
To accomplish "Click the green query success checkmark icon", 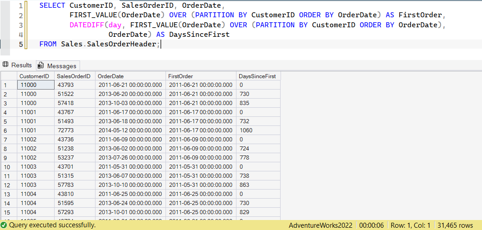I will pos(4,225).
